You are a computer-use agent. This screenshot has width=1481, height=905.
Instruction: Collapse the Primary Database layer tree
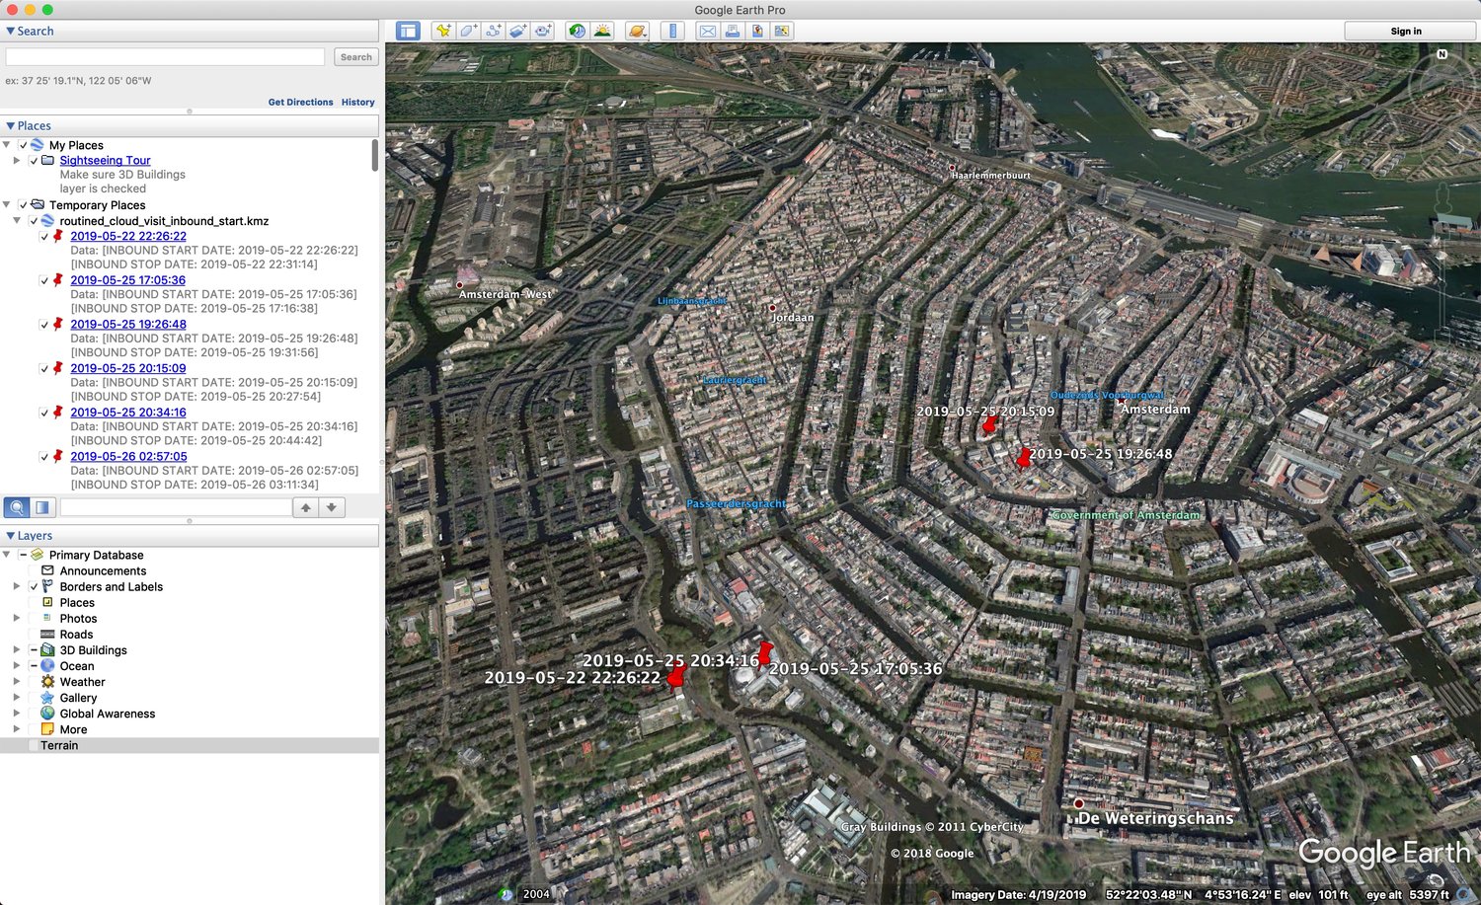(x=7, y=555)
